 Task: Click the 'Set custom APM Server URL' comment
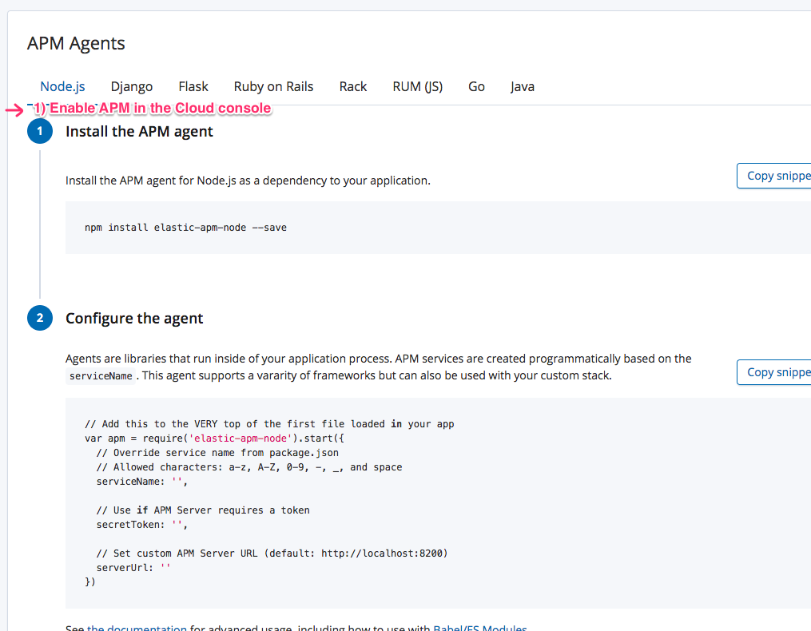click(x=272, y=553)
